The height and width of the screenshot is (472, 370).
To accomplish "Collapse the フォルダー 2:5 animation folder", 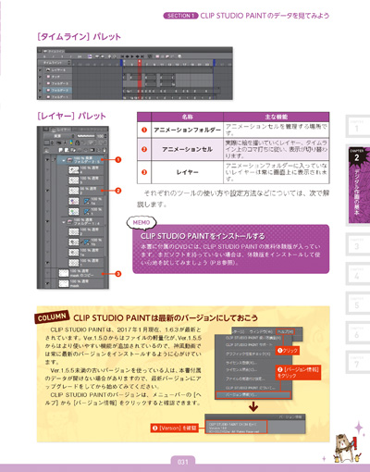I will coord(64,160).
